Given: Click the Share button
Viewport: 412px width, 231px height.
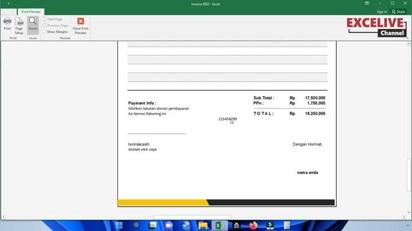Looking at the screenshot, I should pyautogui.click(x=398, y=12).
